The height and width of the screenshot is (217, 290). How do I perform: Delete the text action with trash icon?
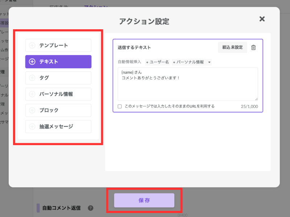[254, 47]
